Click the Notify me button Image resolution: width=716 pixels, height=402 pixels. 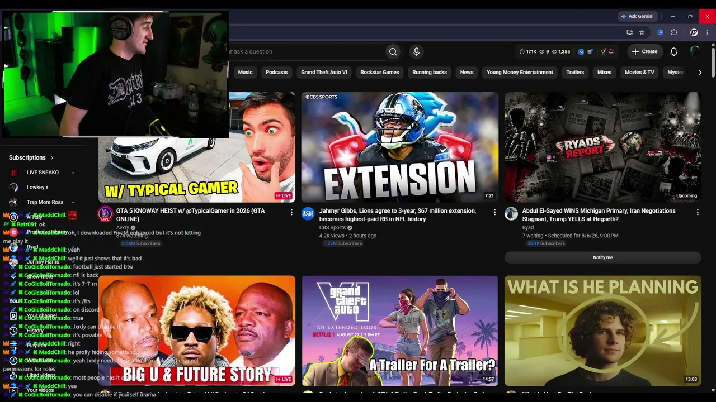tap(602, 257)
